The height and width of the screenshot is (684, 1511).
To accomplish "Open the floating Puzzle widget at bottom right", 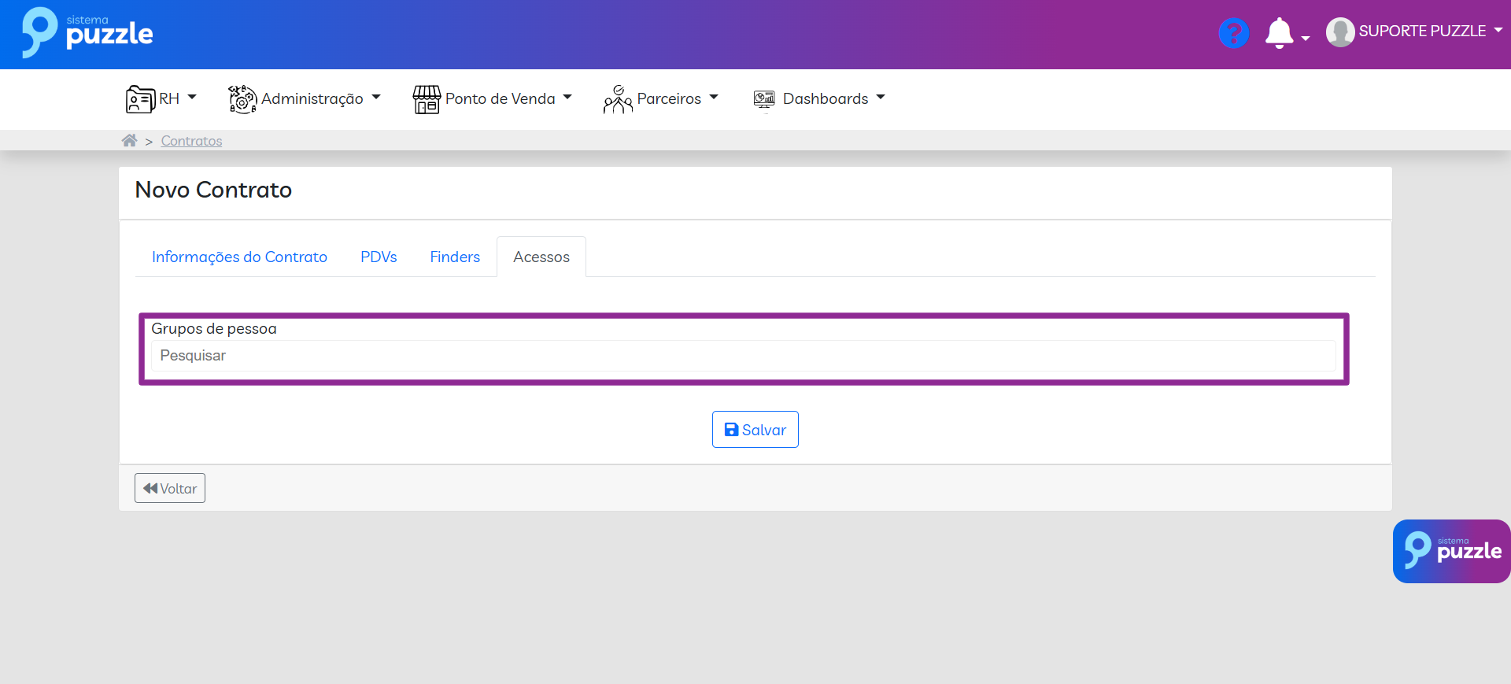I will pyautogui.click(x=1451, y=551).
